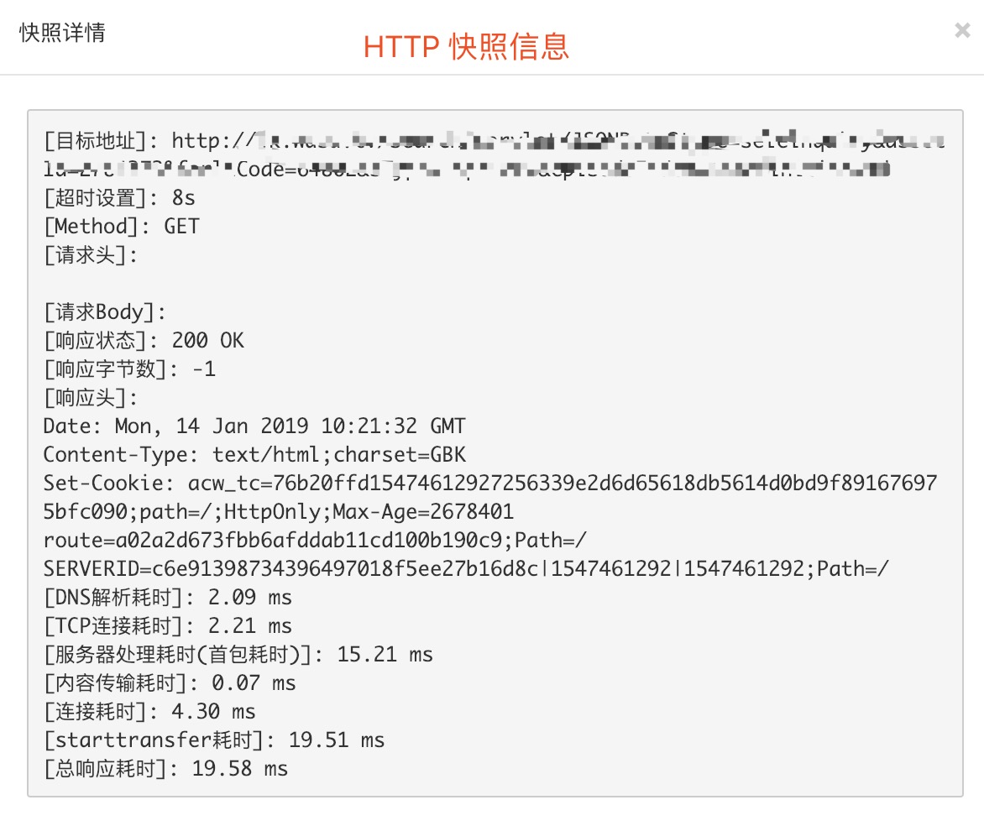Click the 快照详情 dialog title
Viewport: 984px width, 826px height.
[x=62, y=34]
